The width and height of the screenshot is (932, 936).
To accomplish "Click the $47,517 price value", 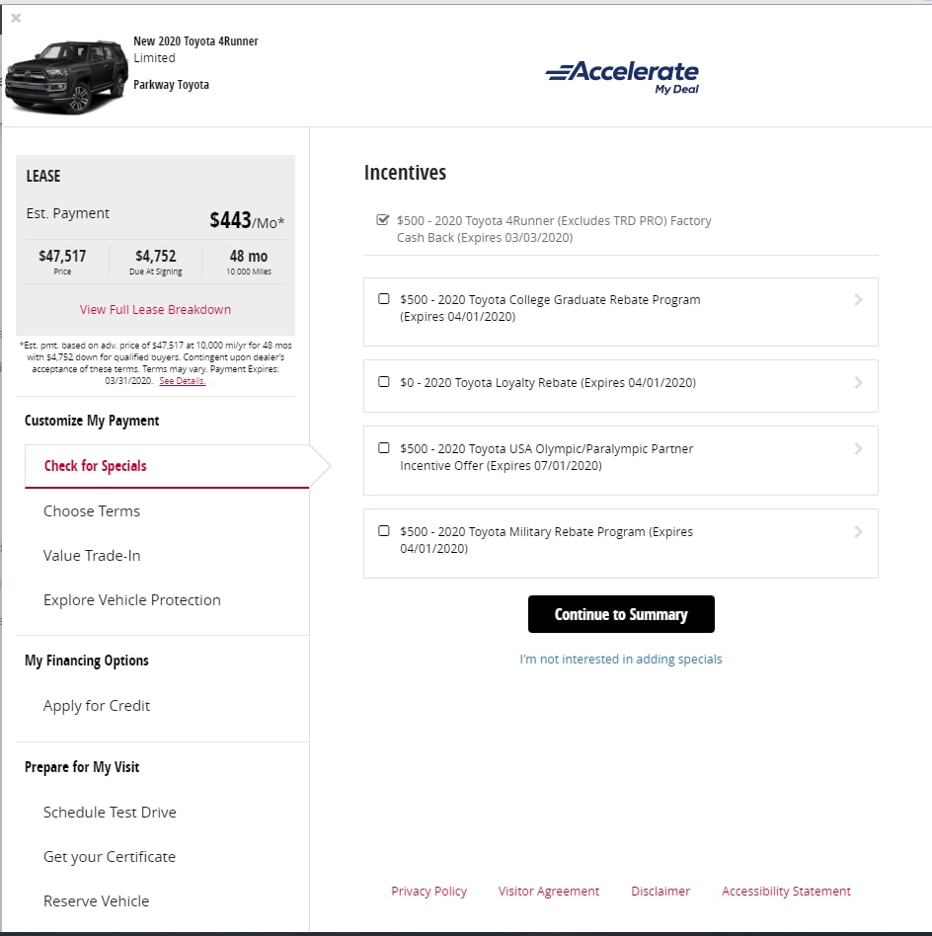I will click(x=62, y=257).
